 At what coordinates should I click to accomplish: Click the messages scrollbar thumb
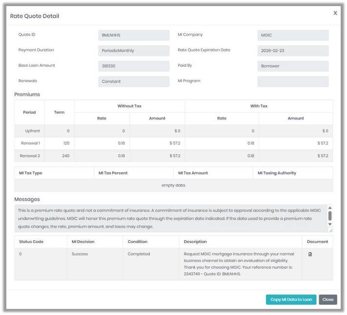[330, 216]
